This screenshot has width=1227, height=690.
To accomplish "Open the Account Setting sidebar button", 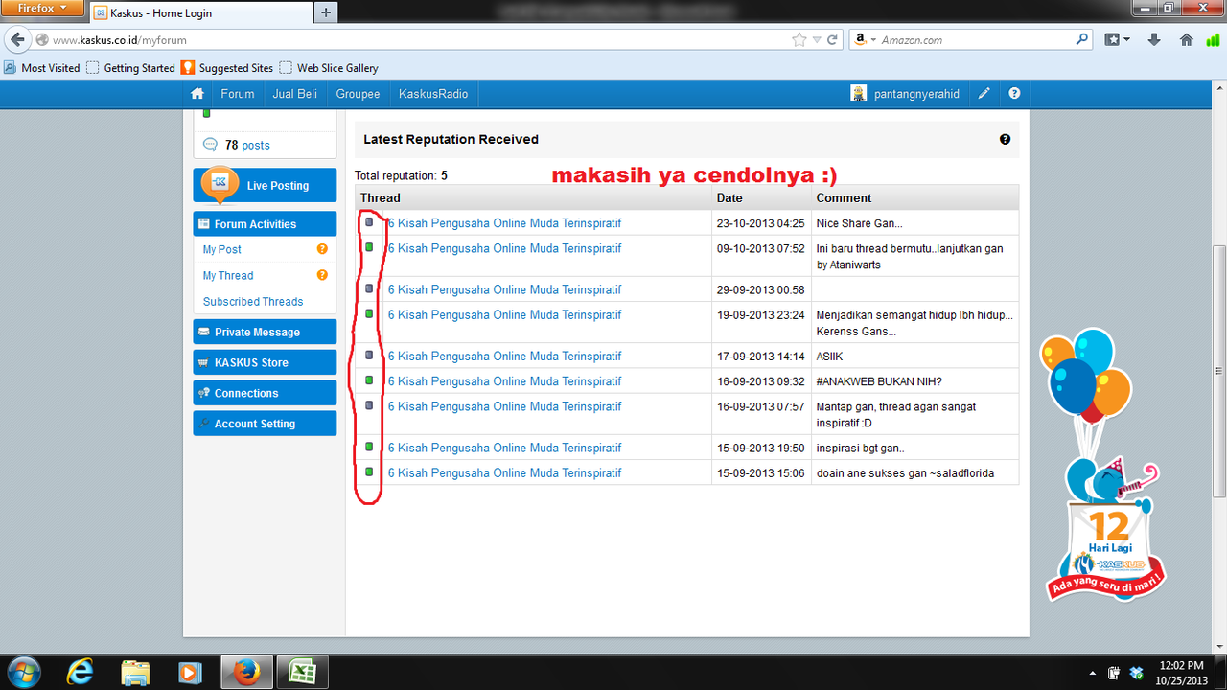I will pos(265,424).
